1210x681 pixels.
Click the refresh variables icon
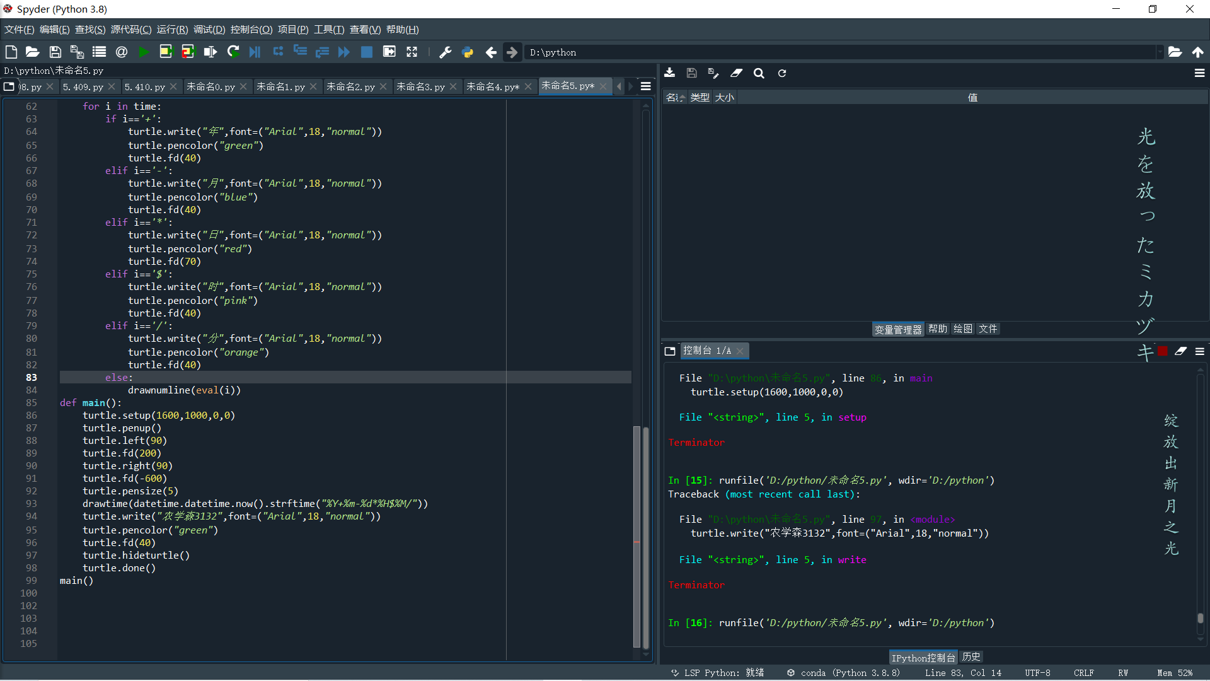pyautogui.click(x=782, y=73)
